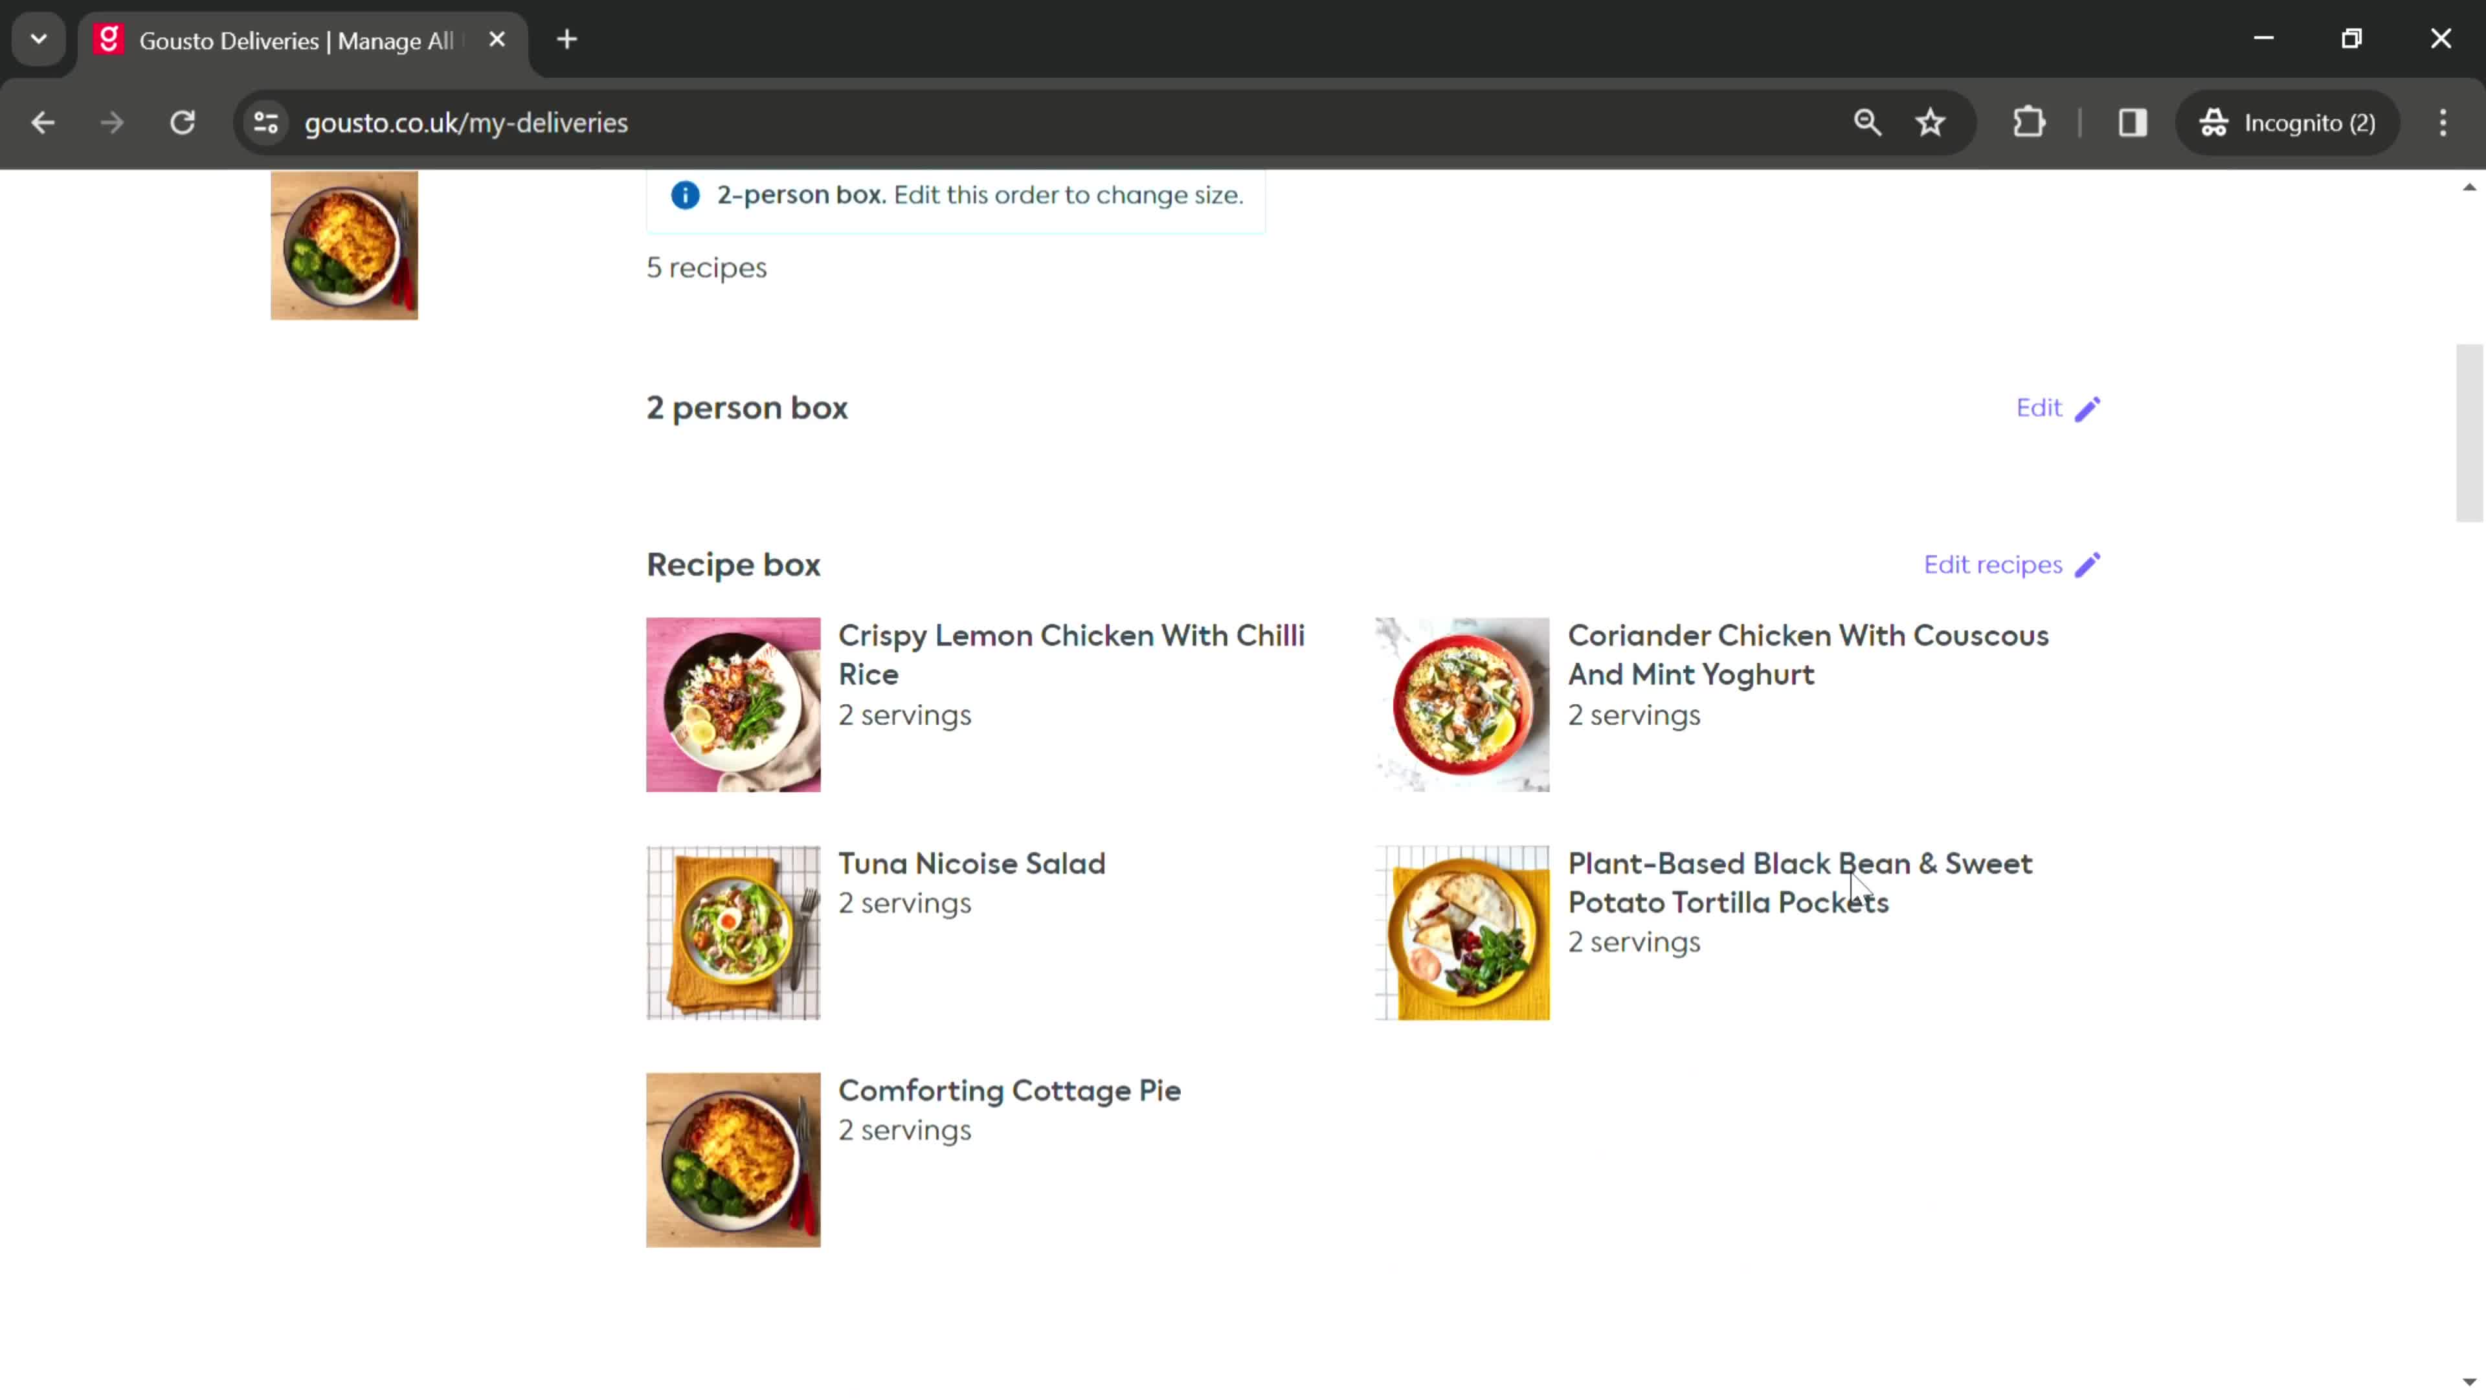Expand the browser tab options with chevron

click(38, 38)
